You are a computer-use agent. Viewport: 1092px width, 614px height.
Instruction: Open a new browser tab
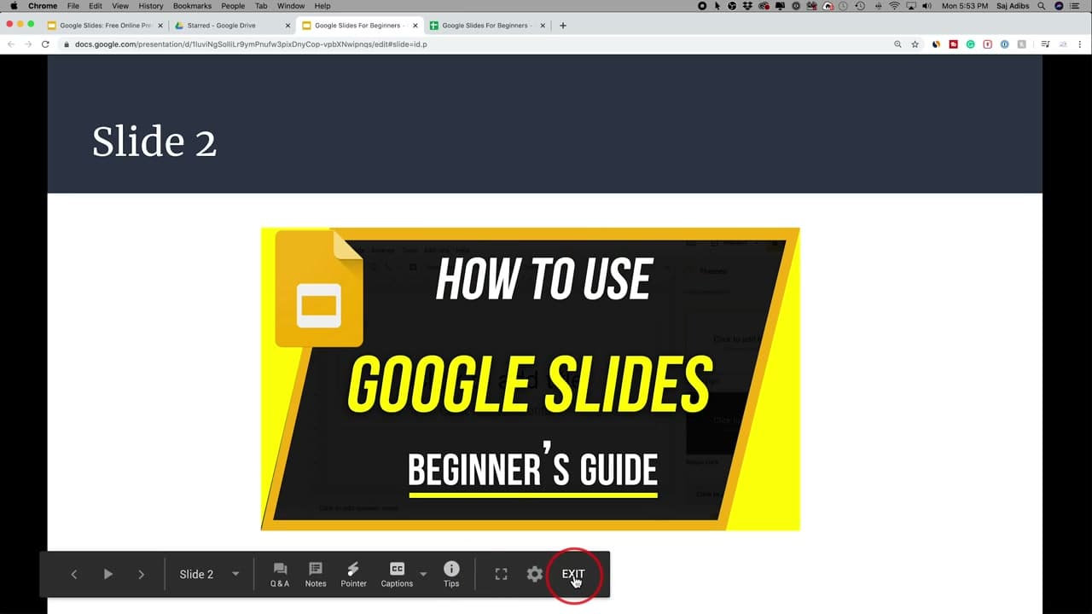pos(563,26)
